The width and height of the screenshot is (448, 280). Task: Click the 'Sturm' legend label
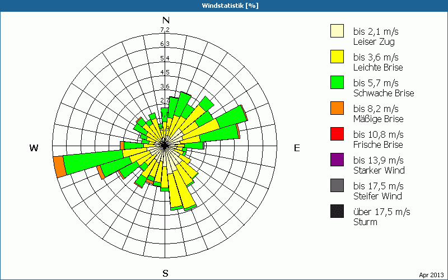(365, 222)
